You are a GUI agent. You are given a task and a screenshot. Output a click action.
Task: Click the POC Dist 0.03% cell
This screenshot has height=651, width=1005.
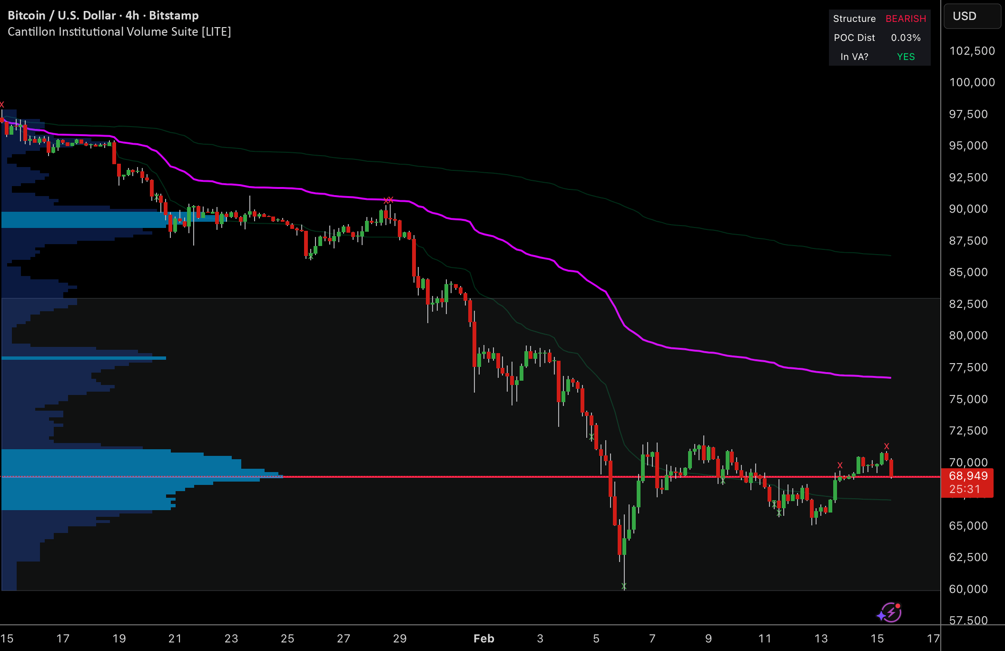(906, 38)
